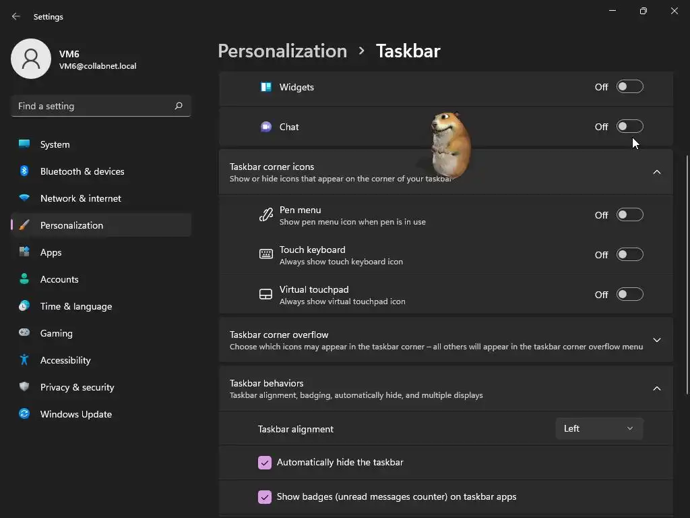
Task: Go to Time & language settings
Action: (x=75, y=306)
